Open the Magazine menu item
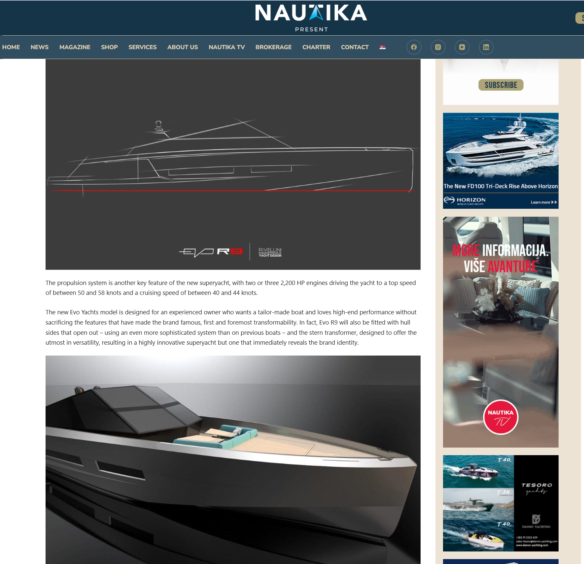 75,47
